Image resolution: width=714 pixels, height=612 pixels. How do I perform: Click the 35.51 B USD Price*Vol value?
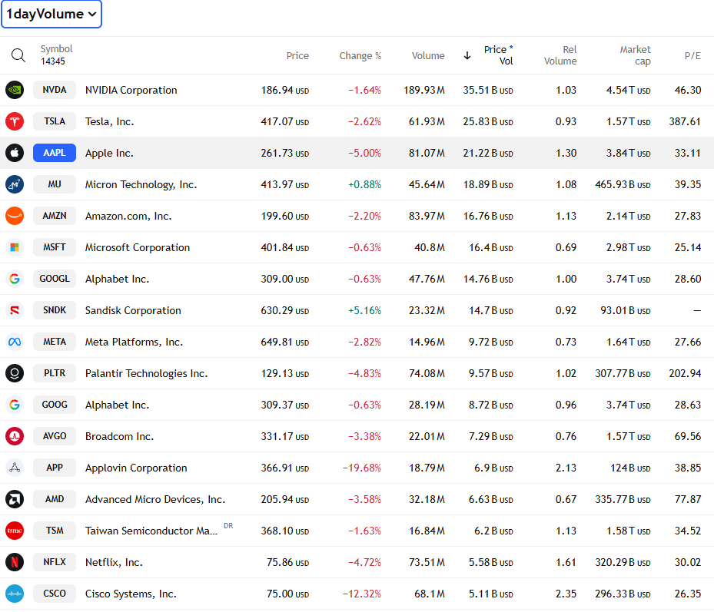(488, 90)
